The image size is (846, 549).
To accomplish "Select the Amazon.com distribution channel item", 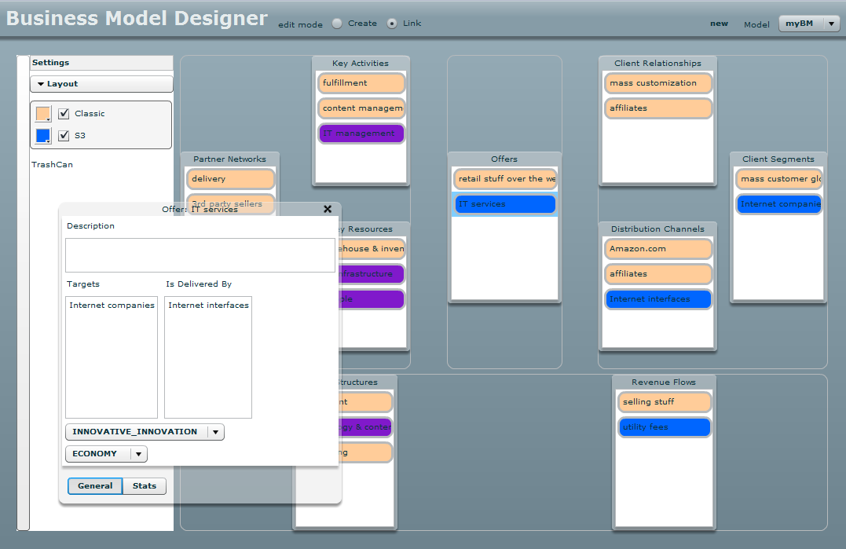I will tap(658, 249).
